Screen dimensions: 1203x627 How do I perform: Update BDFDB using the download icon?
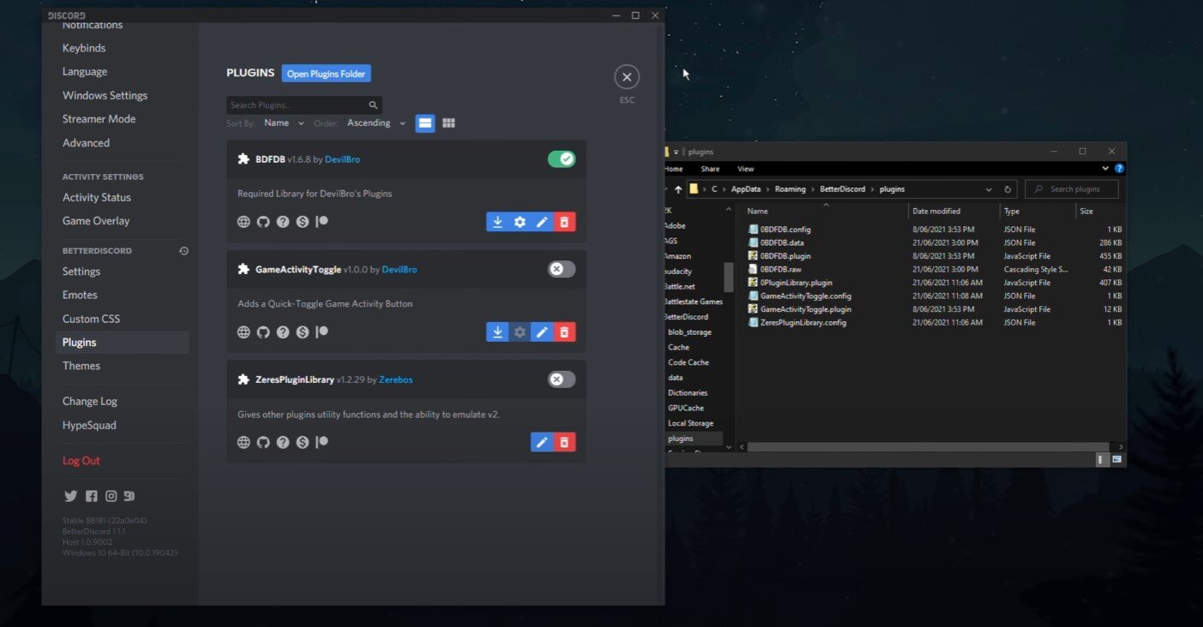[498, 221]
